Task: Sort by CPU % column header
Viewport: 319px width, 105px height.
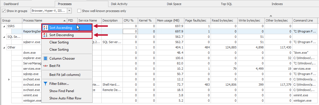Action: point(130,20)
